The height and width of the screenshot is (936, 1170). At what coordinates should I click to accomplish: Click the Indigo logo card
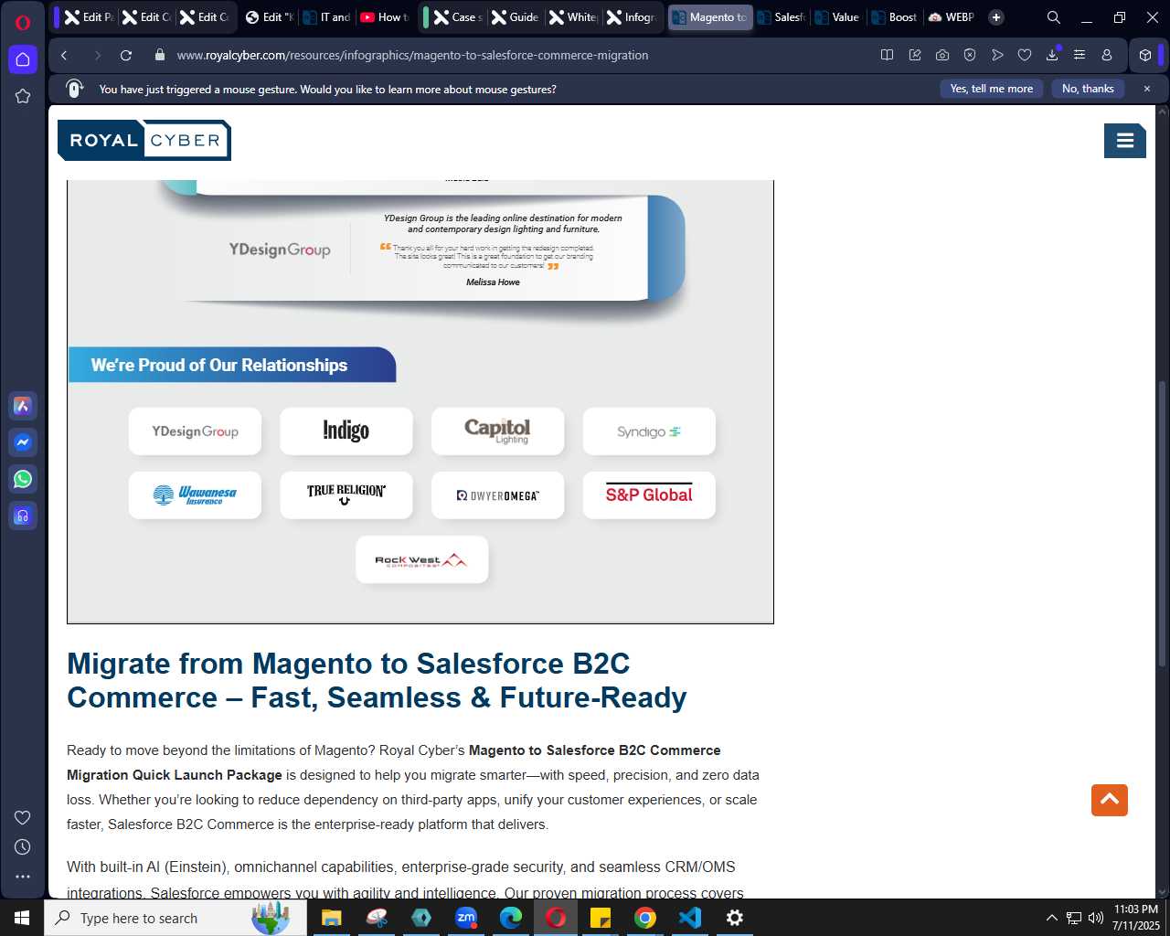tap(346, 431)
